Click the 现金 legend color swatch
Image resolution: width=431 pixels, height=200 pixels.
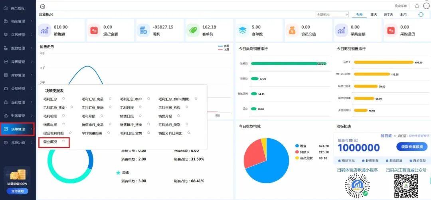297,146
